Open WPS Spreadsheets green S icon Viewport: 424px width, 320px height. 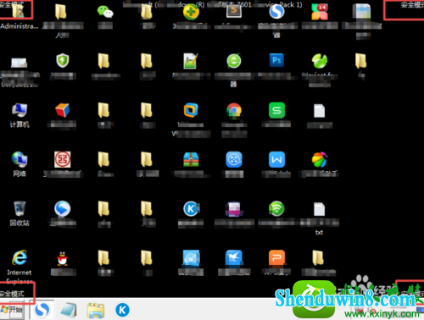pyautogui.click(x=276, y=110)
